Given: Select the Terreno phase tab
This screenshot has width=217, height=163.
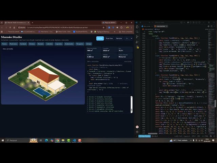Looking at the screenshot, I should (x=4, y=44).
